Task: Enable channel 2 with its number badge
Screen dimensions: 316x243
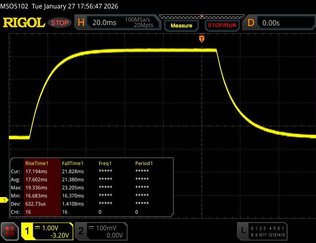Action: click(x=81, y=231)
